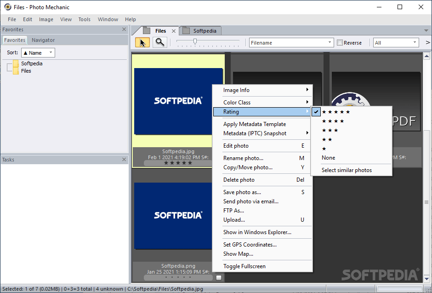The image size is (432, 293).
Task: Click the Files tab label
Action: (x=161, y=31)
